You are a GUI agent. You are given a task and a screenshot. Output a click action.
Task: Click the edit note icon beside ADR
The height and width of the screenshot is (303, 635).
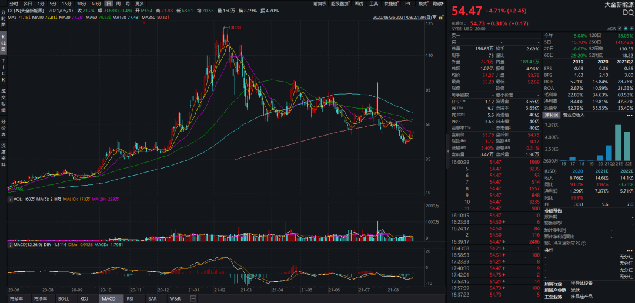(x=620, y=28)
